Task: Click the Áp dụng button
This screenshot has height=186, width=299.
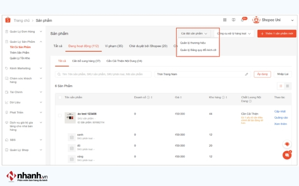Action: pyautogui.click(x=262, y=74)
